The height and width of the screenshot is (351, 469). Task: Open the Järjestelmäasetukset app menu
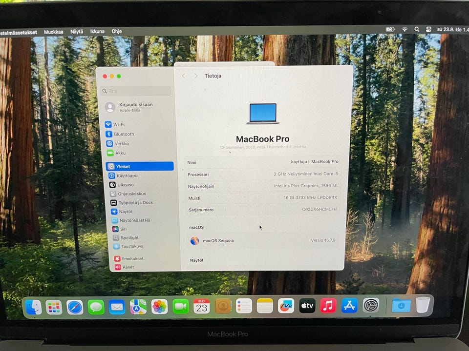(x=19, y=33)
